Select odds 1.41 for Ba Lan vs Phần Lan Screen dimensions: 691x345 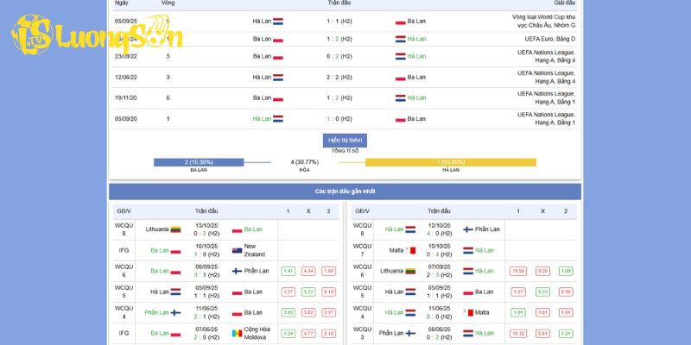(x=288, y=271)
